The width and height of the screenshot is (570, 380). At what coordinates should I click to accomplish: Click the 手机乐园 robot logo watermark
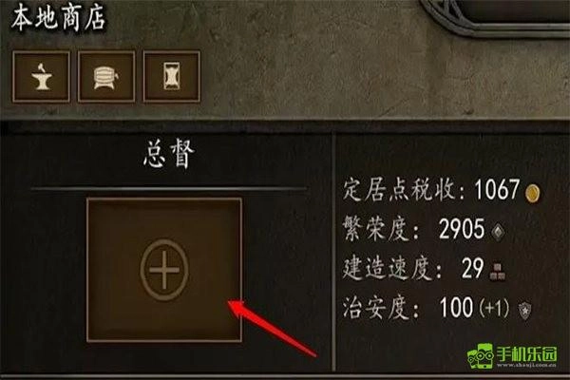pyautogui.click(x=481, y=355)
